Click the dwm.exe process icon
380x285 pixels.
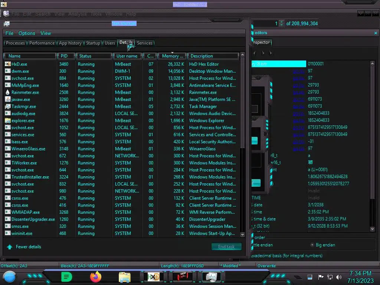click(x=8, y=71)
